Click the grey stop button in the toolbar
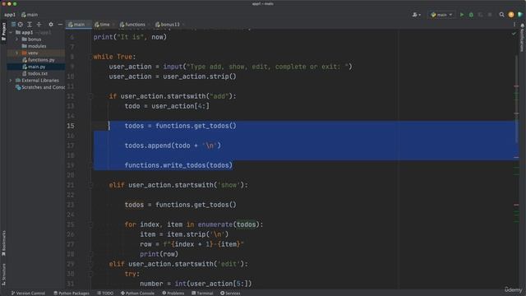 click(x=490, y=15)
